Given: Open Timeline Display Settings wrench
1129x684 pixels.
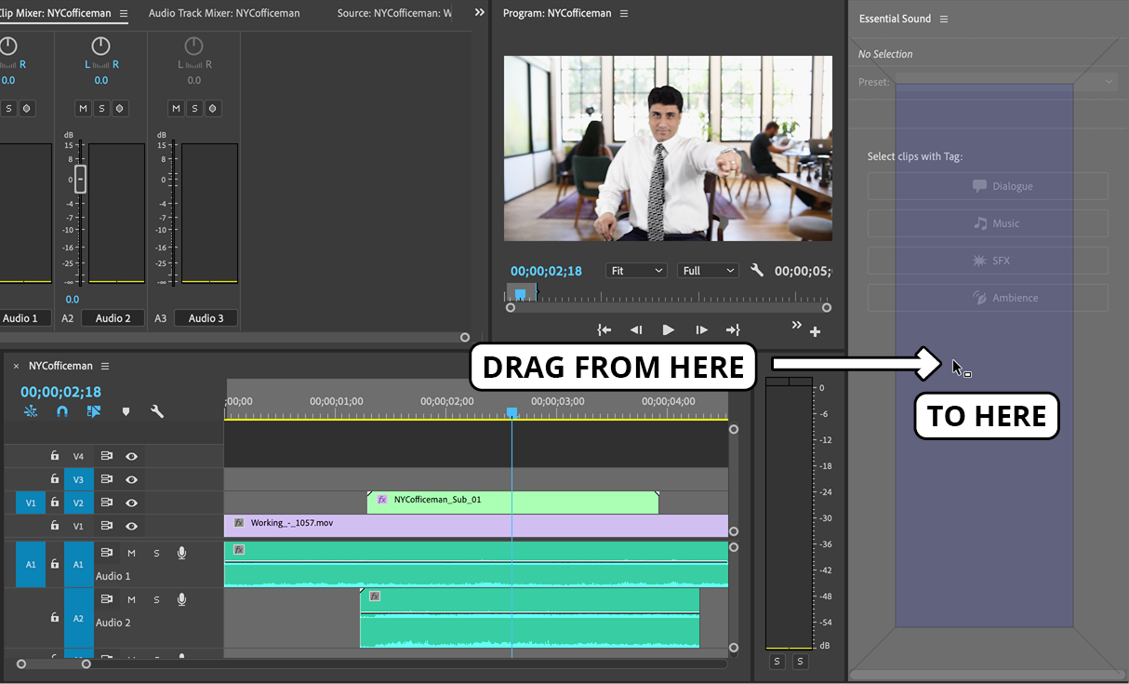Looking at the screenshot, I should click(x=157, y=411).
